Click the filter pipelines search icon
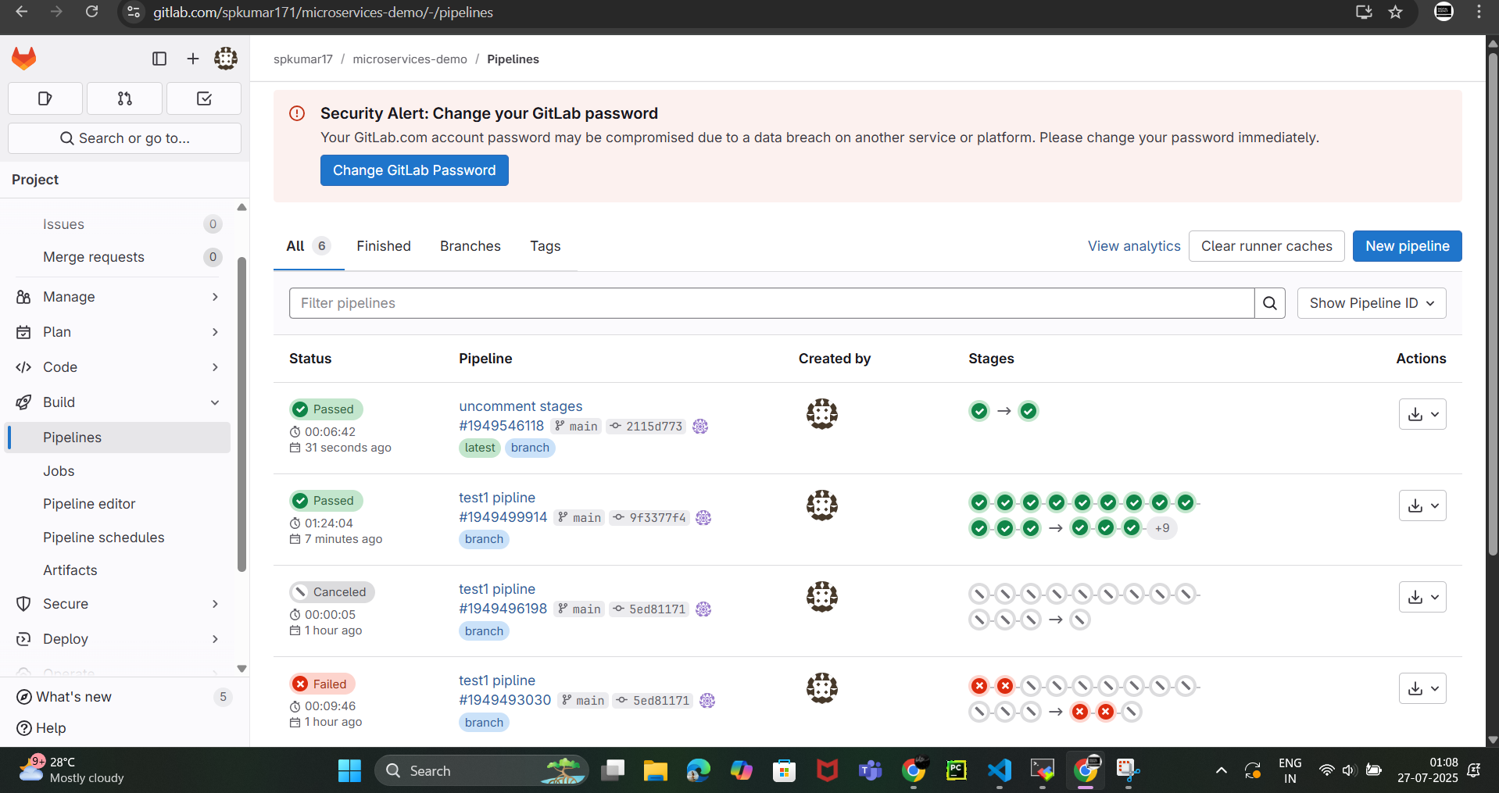1499x793 pixels. tap(1270, 303)
